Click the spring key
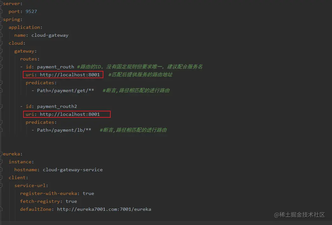The width and height of the screenshot is (332, 225). coord(11,19)
